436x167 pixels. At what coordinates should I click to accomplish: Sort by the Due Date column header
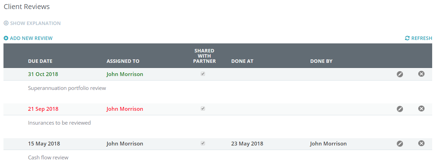coord(40,61)
